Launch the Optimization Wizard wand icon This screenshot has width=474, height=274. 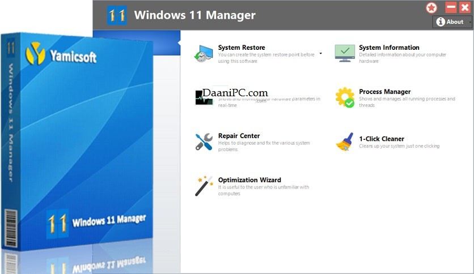click(204, 186)
